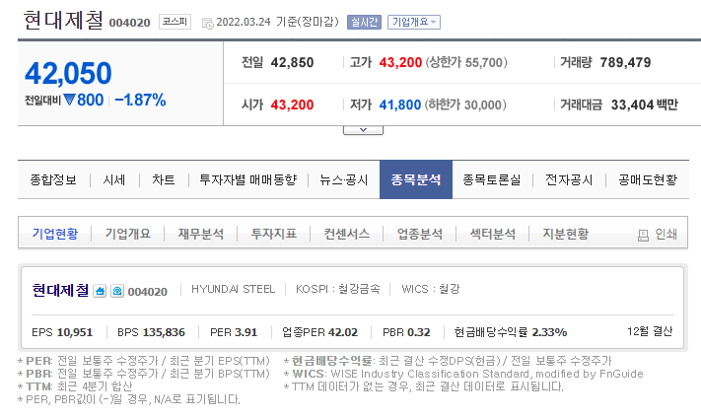Screen dimensions: 701x418
Task: Click the 코스피 market badge
Action: coord(175,22)
